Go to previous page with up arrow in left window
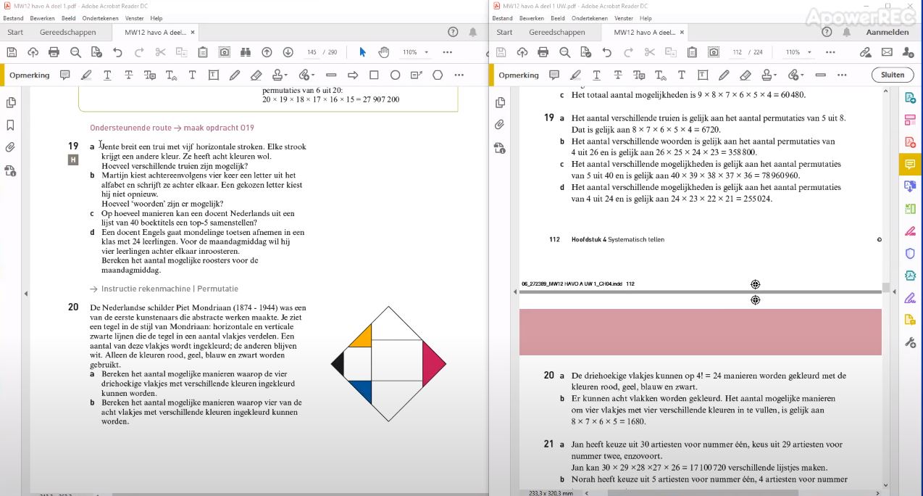923x496 pixels. [267, 52]
